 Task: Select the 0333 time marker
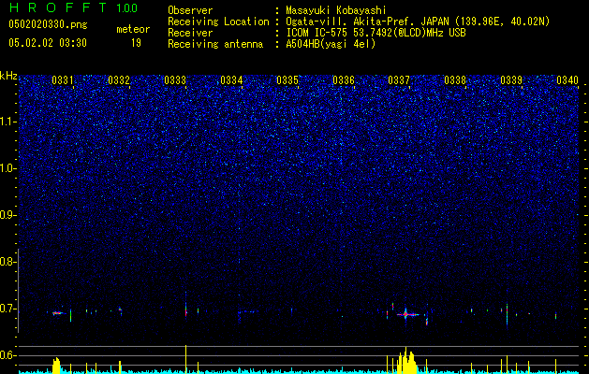pos(175,80)
